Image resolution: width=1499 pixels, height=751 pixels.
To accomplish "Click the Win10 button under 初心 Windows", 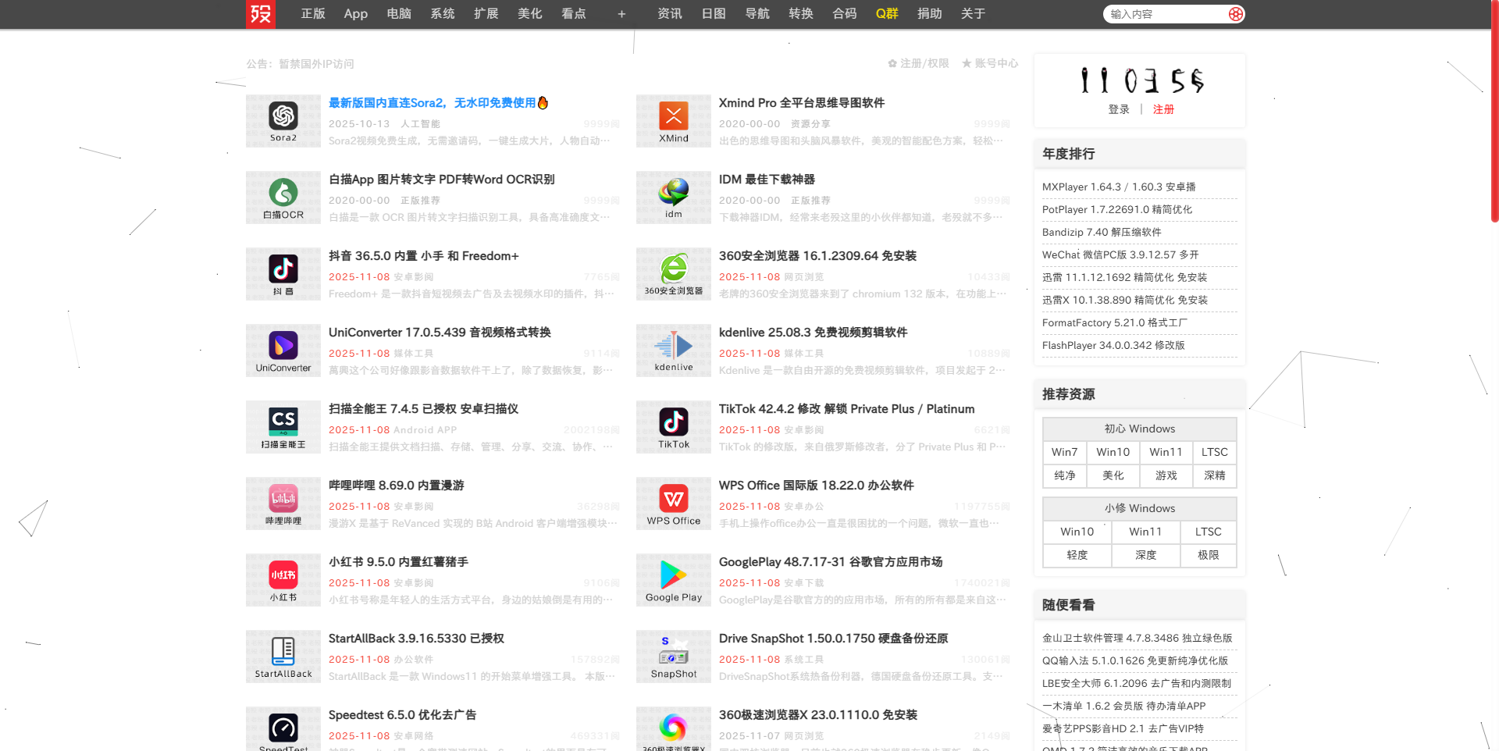I will click(x=1113, y=452).
